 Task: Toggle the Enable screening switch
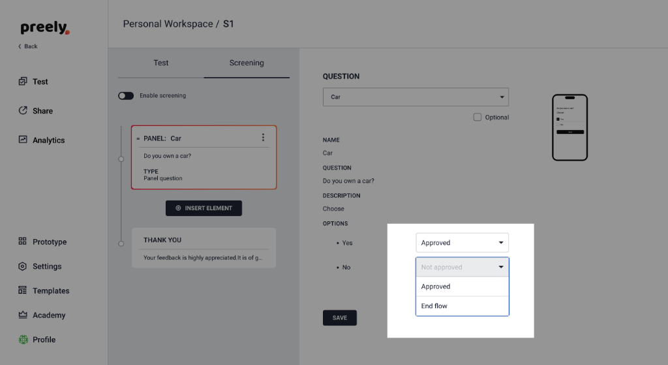click(x=126, y=95)
